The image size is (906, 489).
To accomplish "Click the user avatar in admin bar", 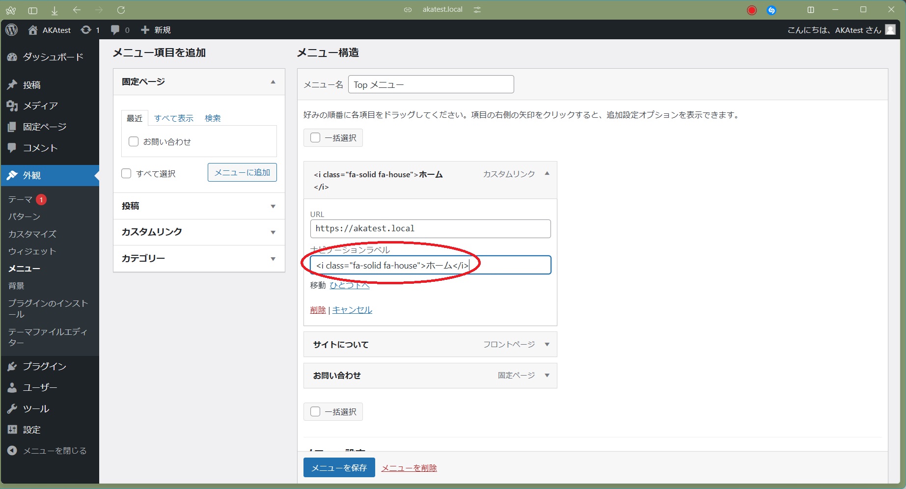I will pyautogui.click(x=890, y=30).
